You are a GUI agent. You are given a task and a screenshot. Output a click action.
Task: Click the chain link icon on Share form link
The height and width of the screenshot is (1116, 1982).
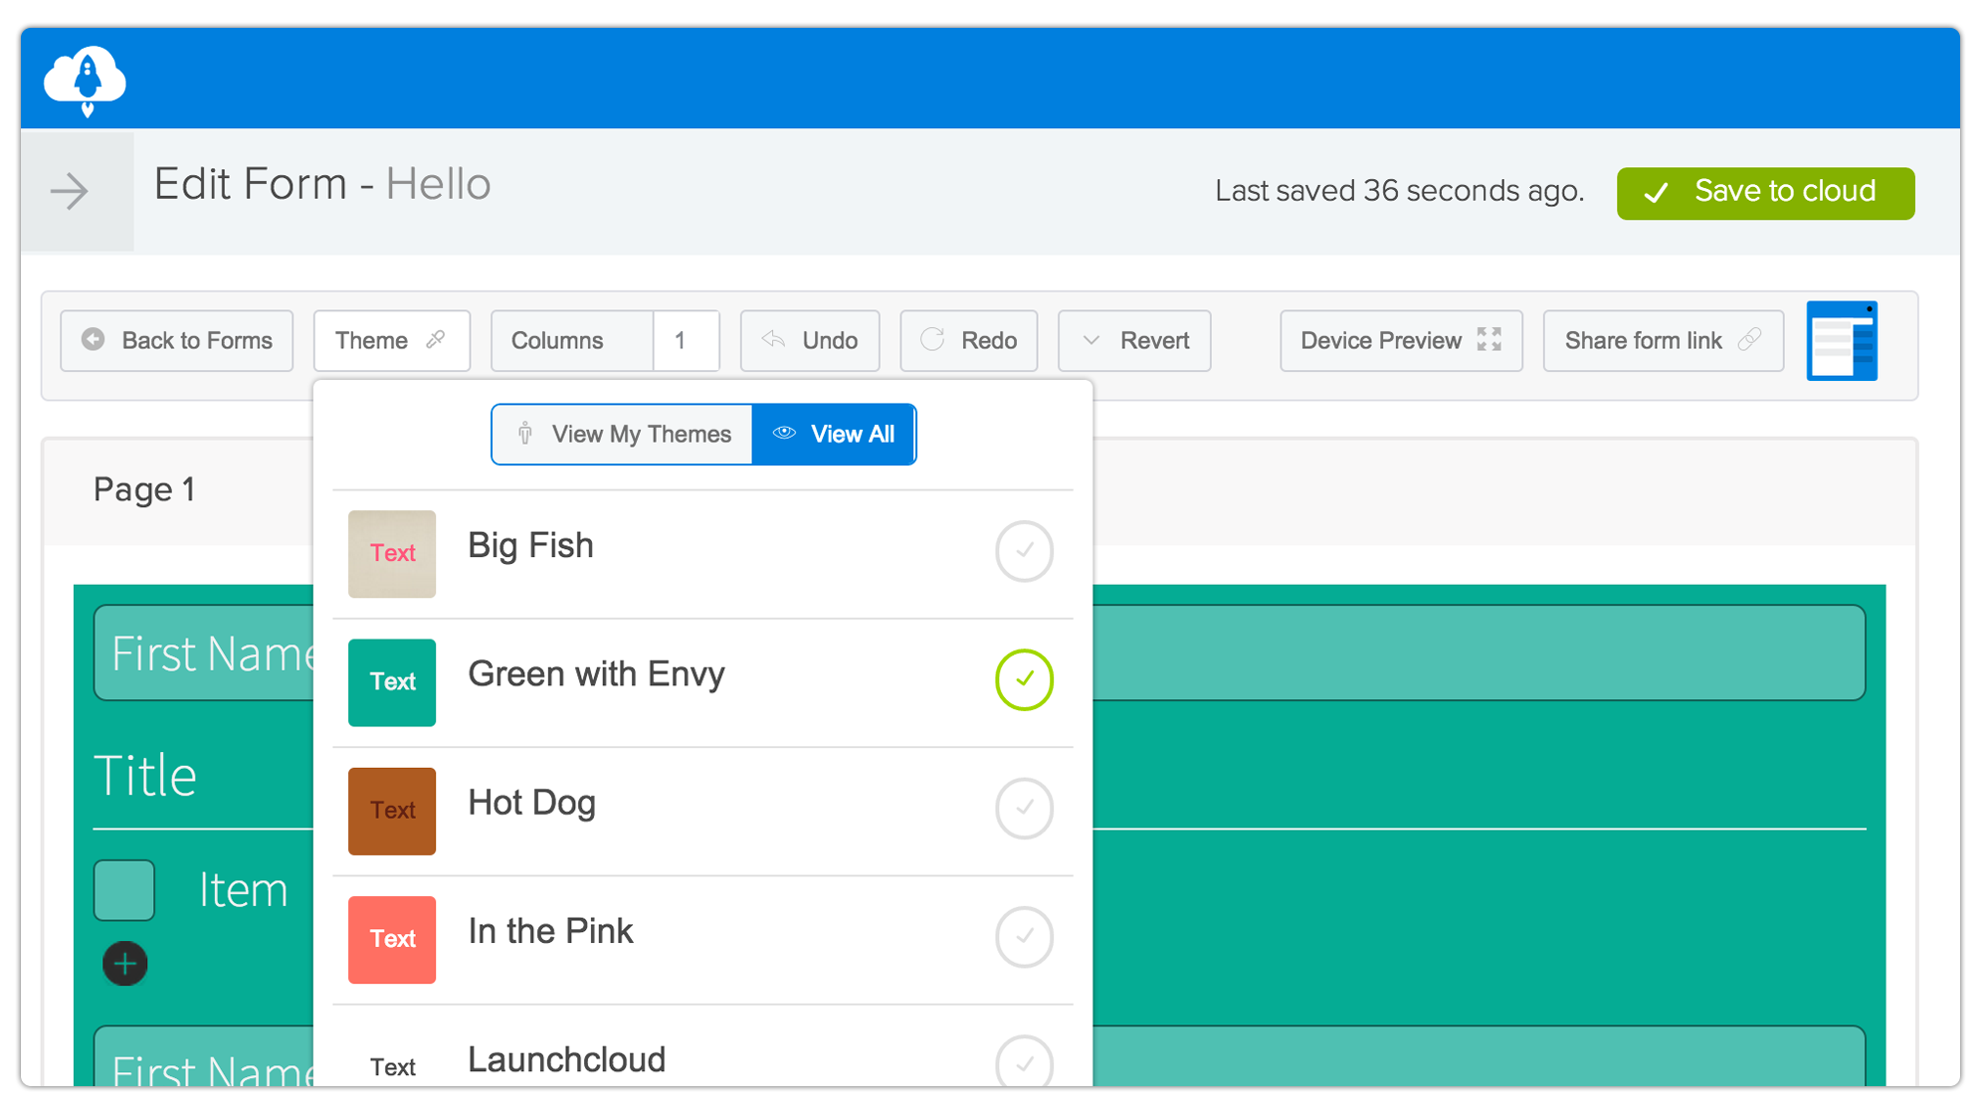[1750, 340]
